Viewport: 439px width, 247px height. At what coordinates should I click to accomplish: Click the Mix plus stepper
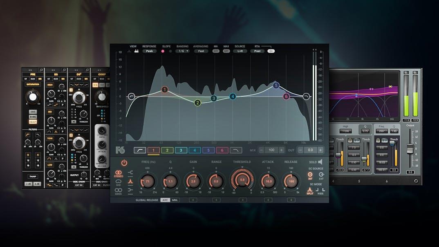click(281, 150)
